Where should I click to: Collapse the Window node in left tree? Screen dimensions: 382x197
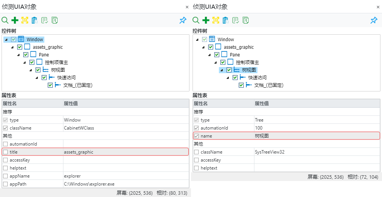coord(6,40)
